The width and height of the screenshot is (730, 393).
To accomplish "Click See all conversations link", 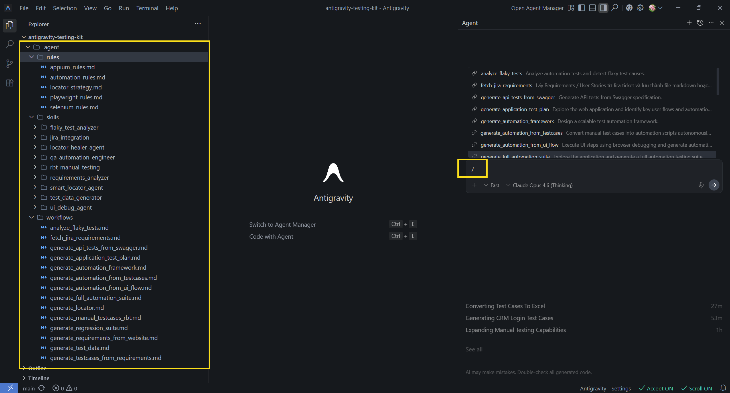I will tap(474, 349).
